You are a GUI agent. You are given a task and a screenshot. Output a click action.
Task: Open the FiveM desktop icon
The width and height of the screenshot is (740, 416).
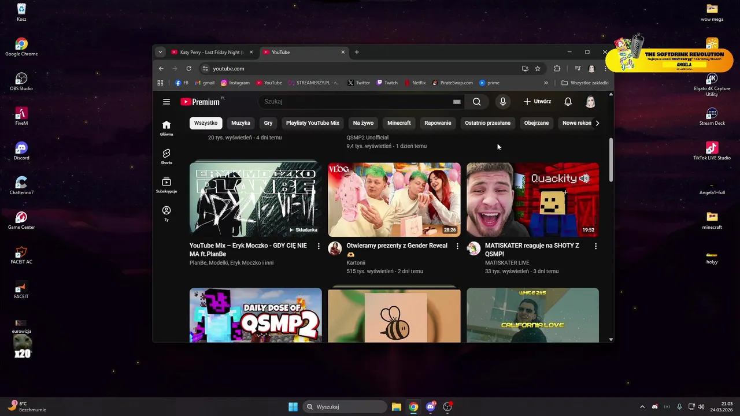[x=21, y=116]
